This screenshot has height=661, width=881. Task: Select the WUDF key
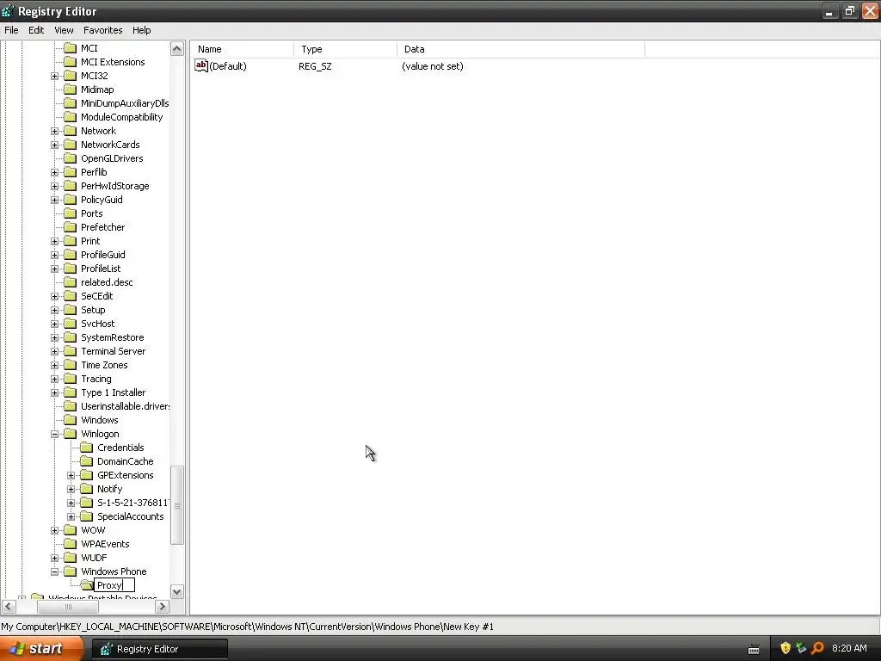(x=94, y=558)
